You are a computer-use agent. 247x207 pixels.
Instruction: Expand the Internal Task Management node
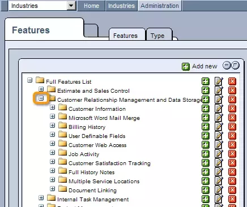[x=41, y=197]
